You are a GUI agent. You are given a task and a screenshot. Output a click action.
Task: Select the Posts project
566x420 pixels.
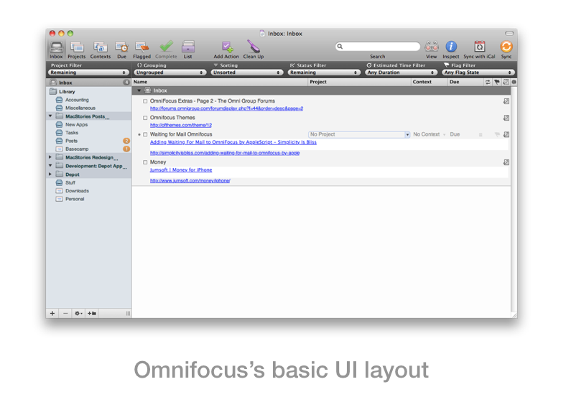click(72, 141)
